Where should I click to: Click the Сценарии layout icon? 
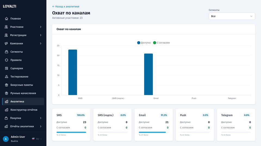(x=7, y=68)
